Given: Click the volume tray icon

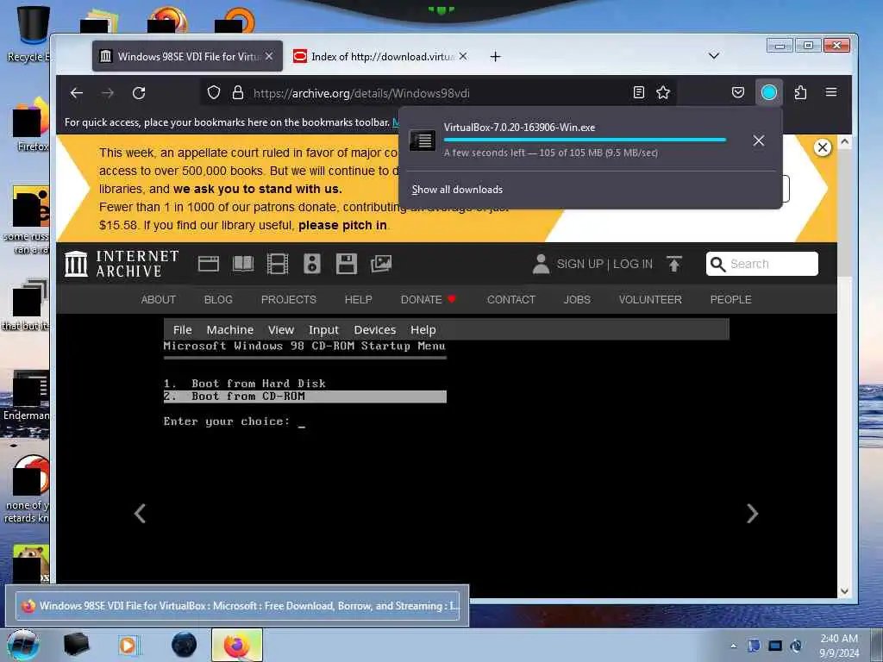Looking at the screenshot, I should 796,646.
